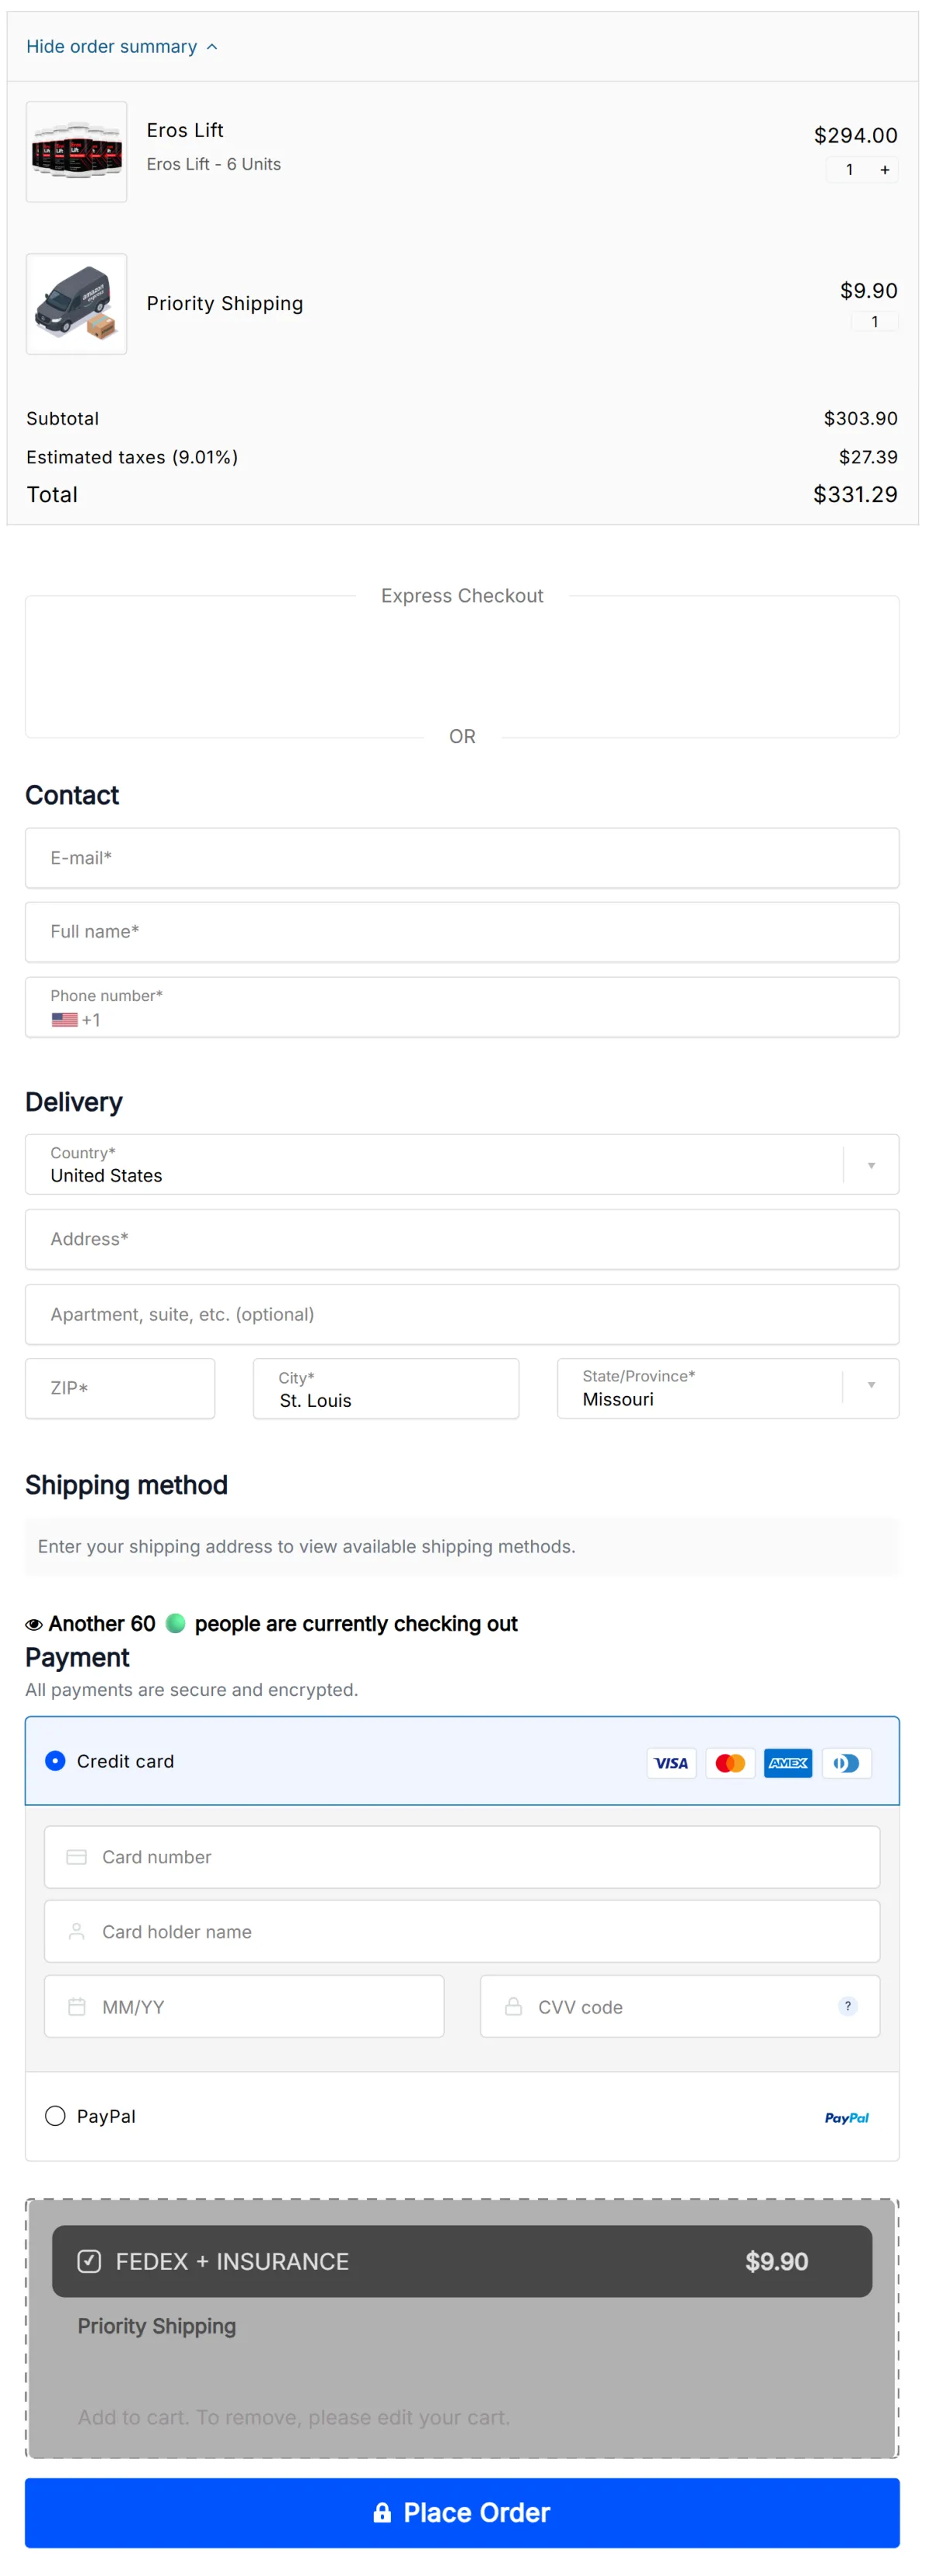Click the E-mail input field
The width and height of the screenshot is (929, 2576).
coord(461,858)
